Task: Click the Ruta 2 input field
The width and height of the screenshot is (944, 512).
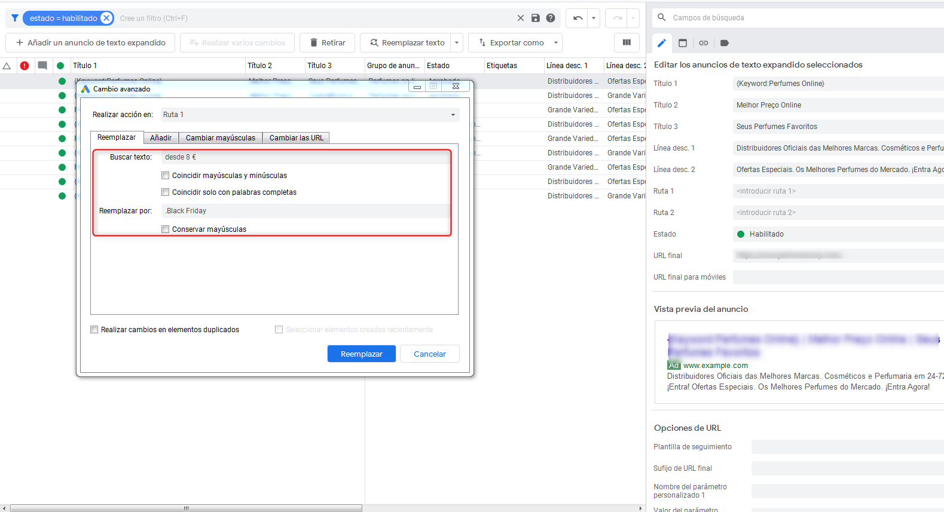Action: coord(838,213)
